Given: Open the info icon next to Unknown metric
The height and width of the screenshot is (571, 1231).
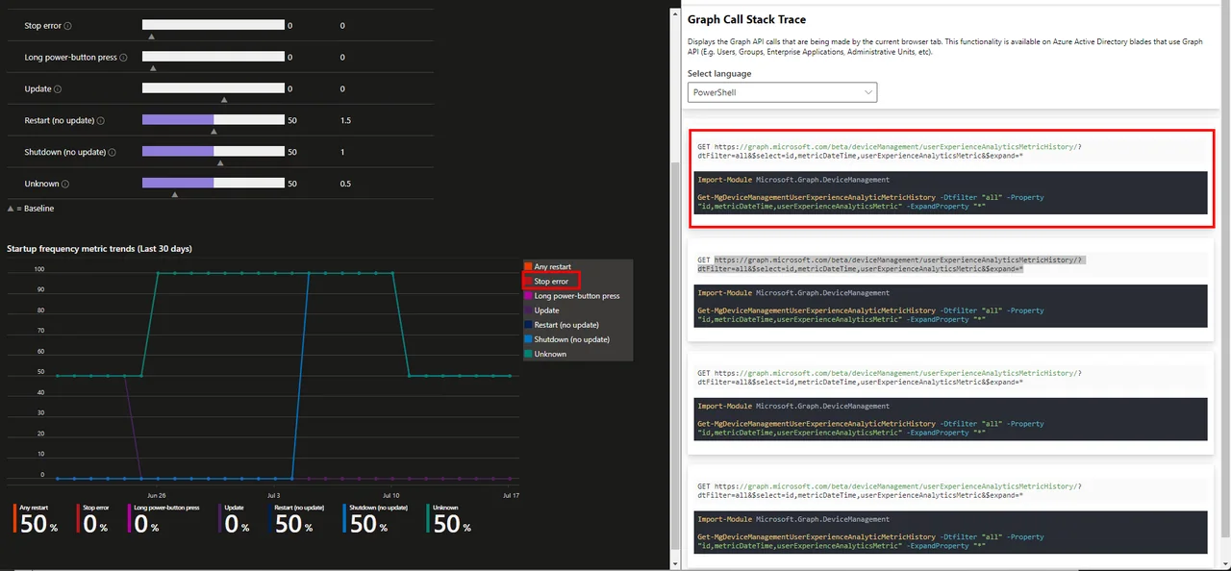Looking at the screenshot, I should click(x=66, y=184).
